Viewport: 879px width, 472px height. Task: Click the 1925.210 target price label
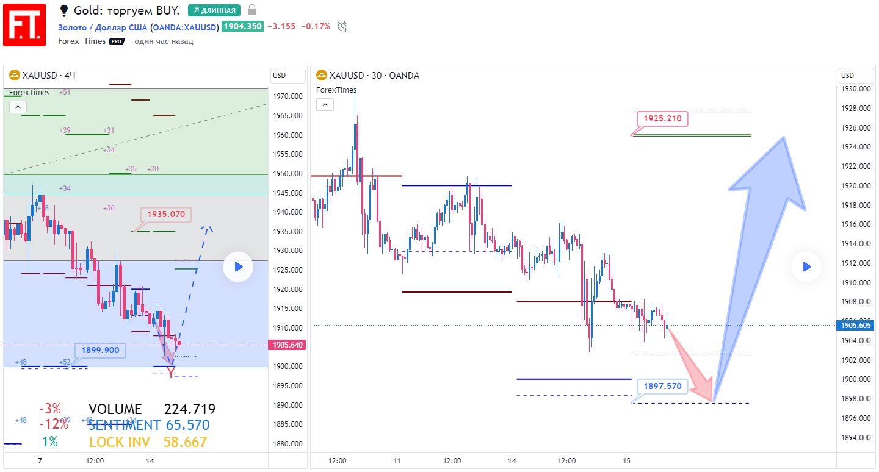tap(662, 118)
